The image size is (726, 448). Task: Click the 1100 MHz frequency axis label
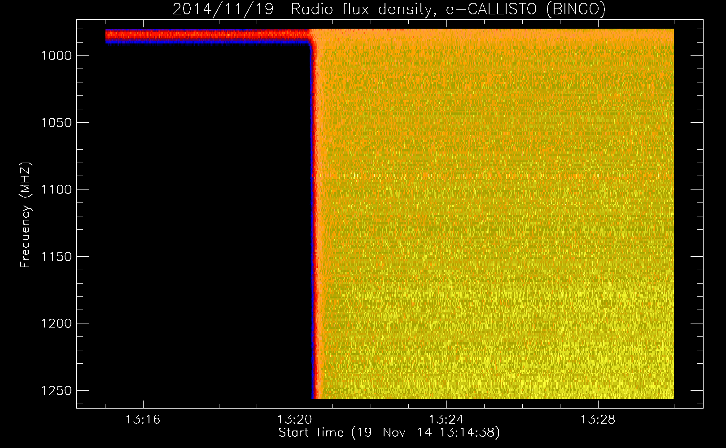point(56,190)
